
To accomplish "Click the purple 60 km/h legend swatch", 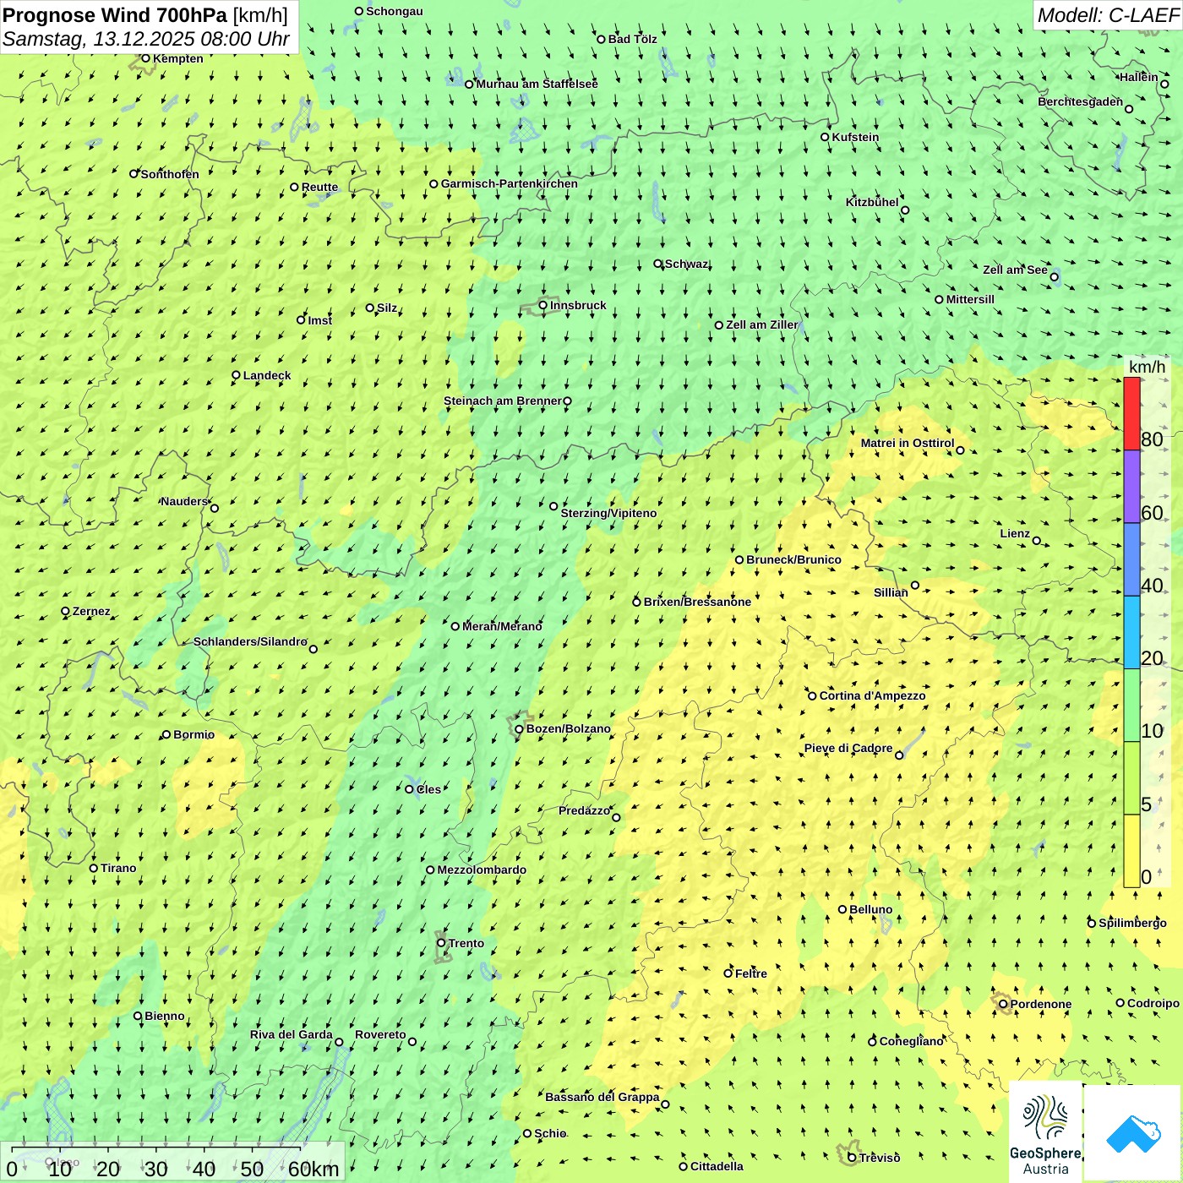I will click(1131, 486).
